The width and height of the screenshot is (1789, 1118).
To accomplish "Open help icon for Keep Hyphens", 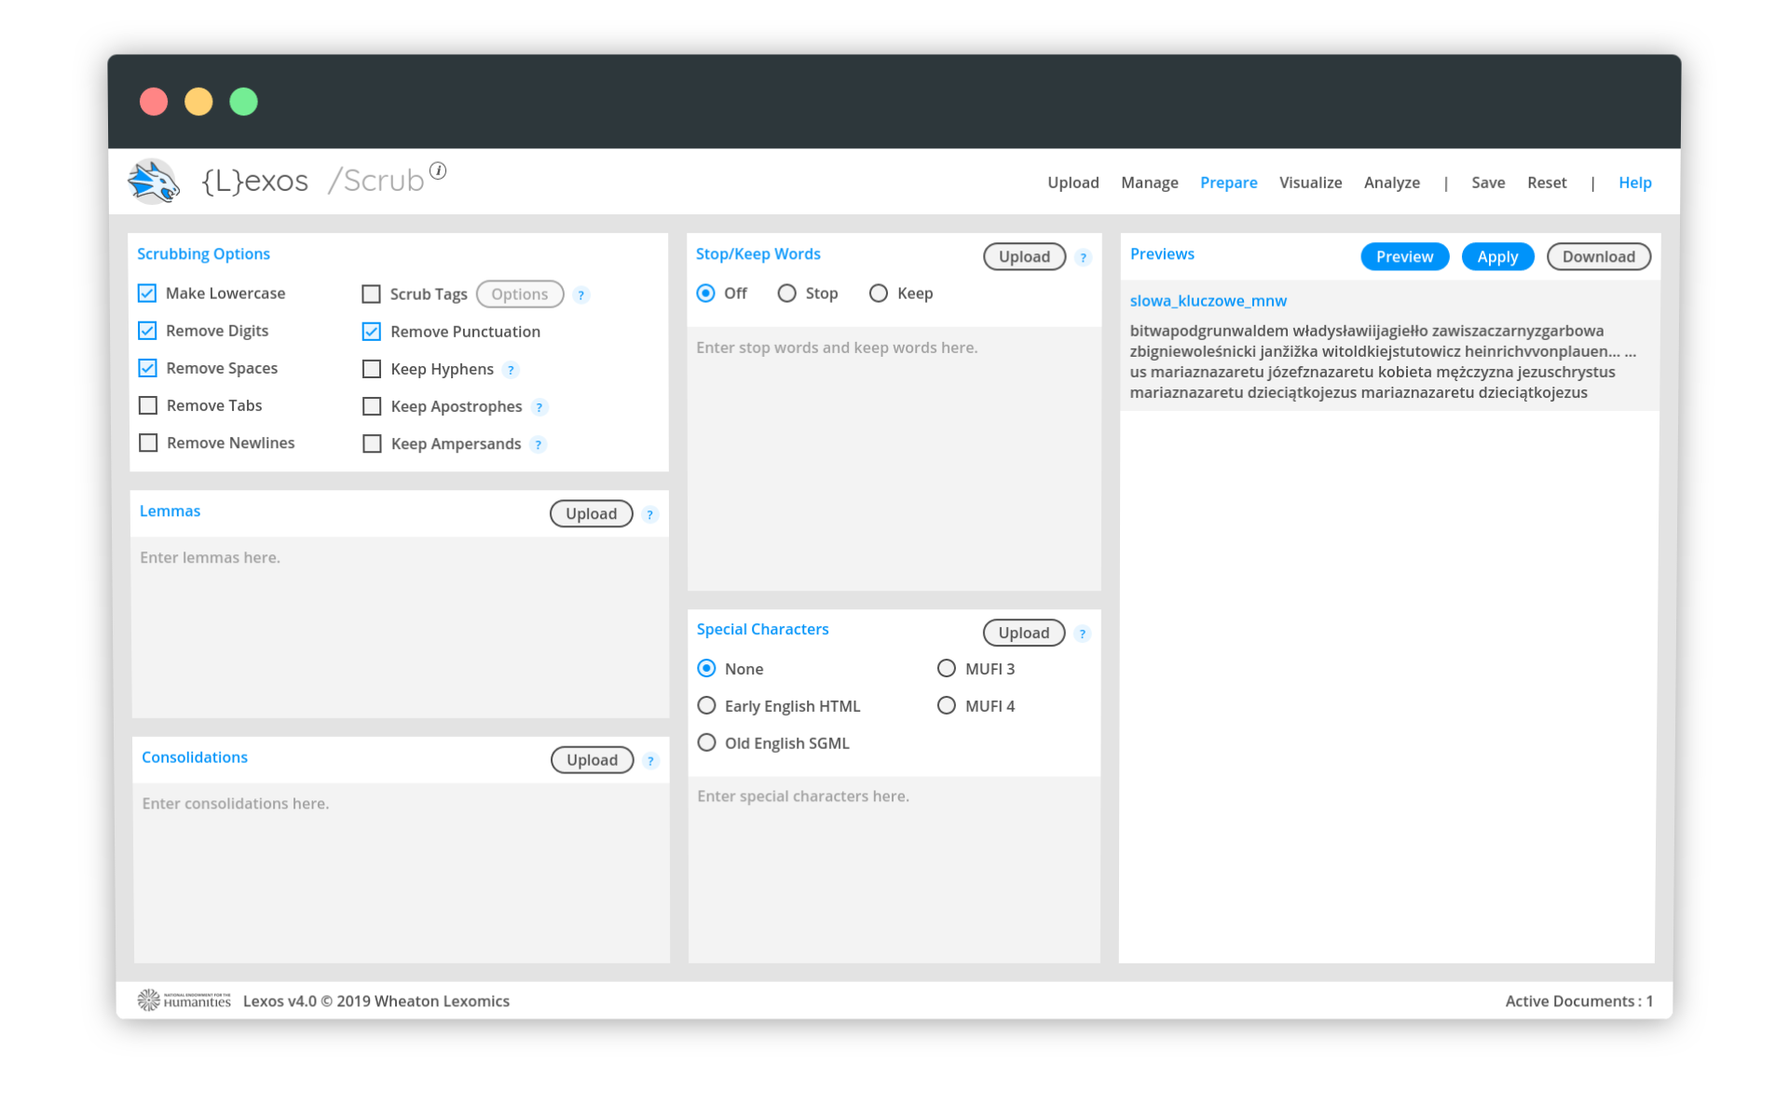I will coord(511,370).
